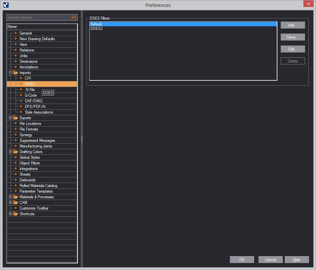Open CFF import settings

28,78
